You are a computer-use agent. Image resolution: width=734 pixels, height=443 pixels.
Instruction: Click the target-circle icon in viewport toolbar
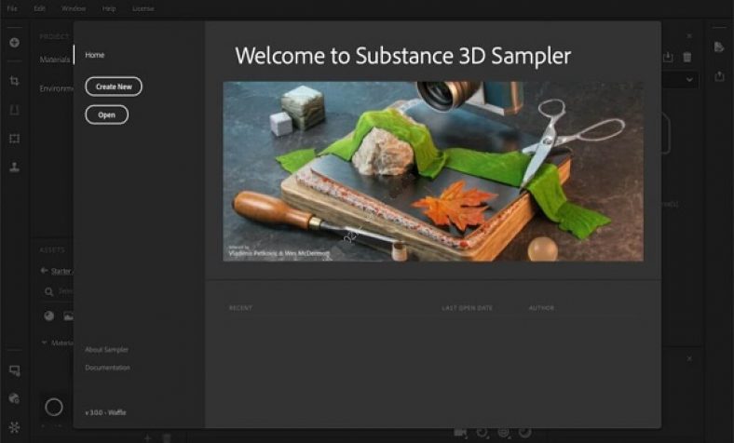point(504,433)
